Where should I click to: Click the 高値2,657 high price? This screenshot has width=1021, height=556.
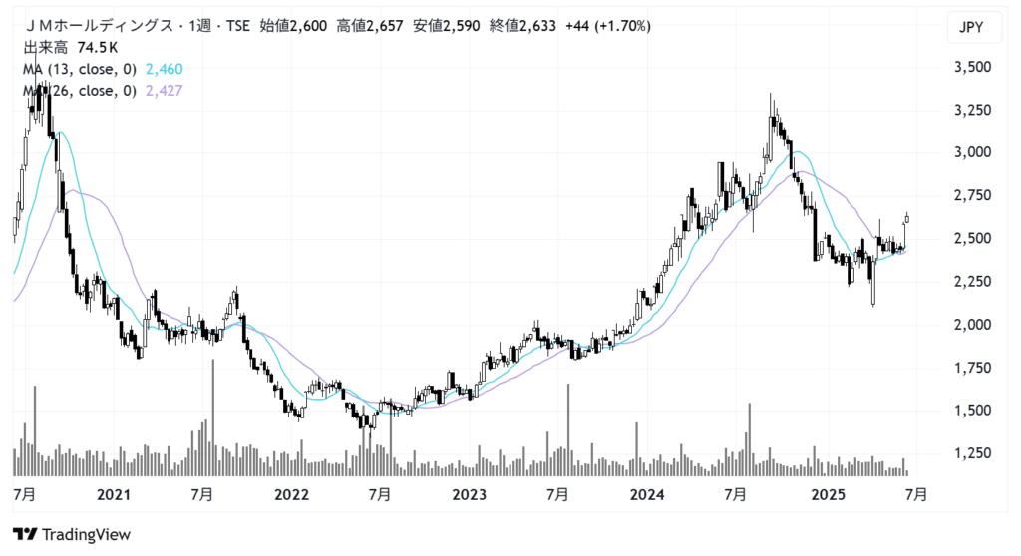pyautogui.click(x=370, y=26)
